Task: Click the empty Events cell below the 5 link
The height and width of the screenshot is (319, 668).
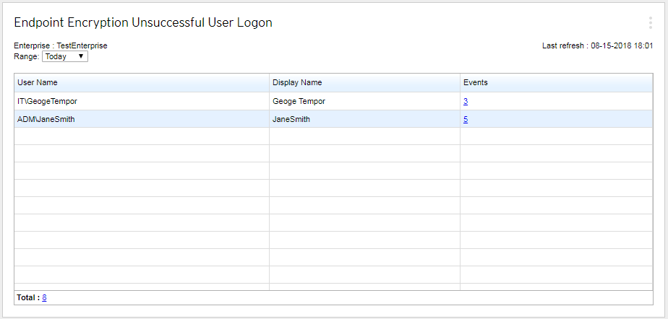Action: tap(556, 136)
